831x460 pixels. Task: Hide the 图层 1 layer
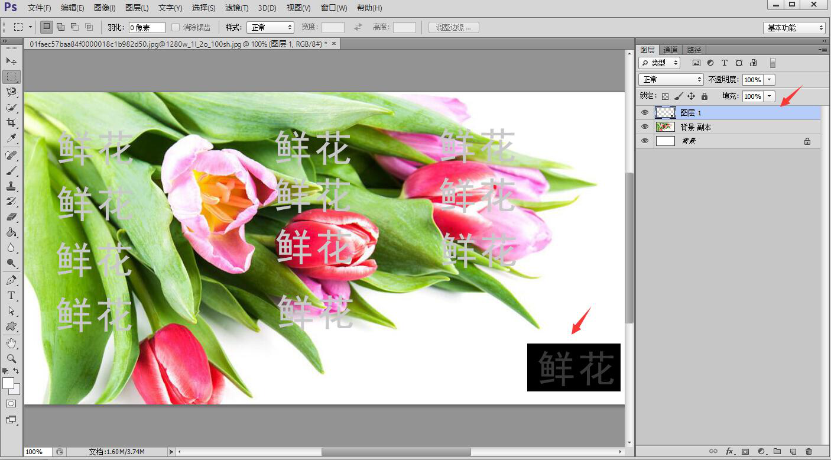(x=645, y=112)
